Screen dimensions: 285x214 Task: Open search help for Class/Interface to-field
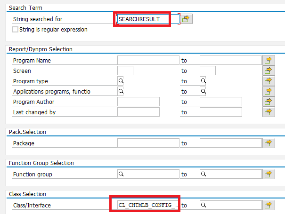[x=204, y=205]
